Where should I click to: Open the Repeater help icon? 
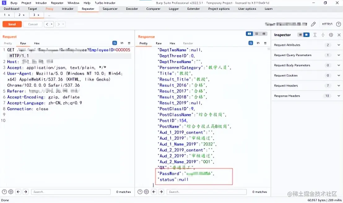(x=338, y=24)
